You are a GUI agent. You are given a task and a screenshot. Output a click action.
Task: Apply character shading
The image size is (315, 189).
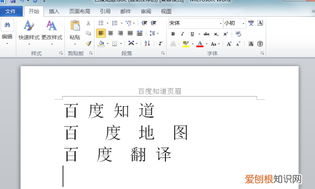[x=251, y=44]
